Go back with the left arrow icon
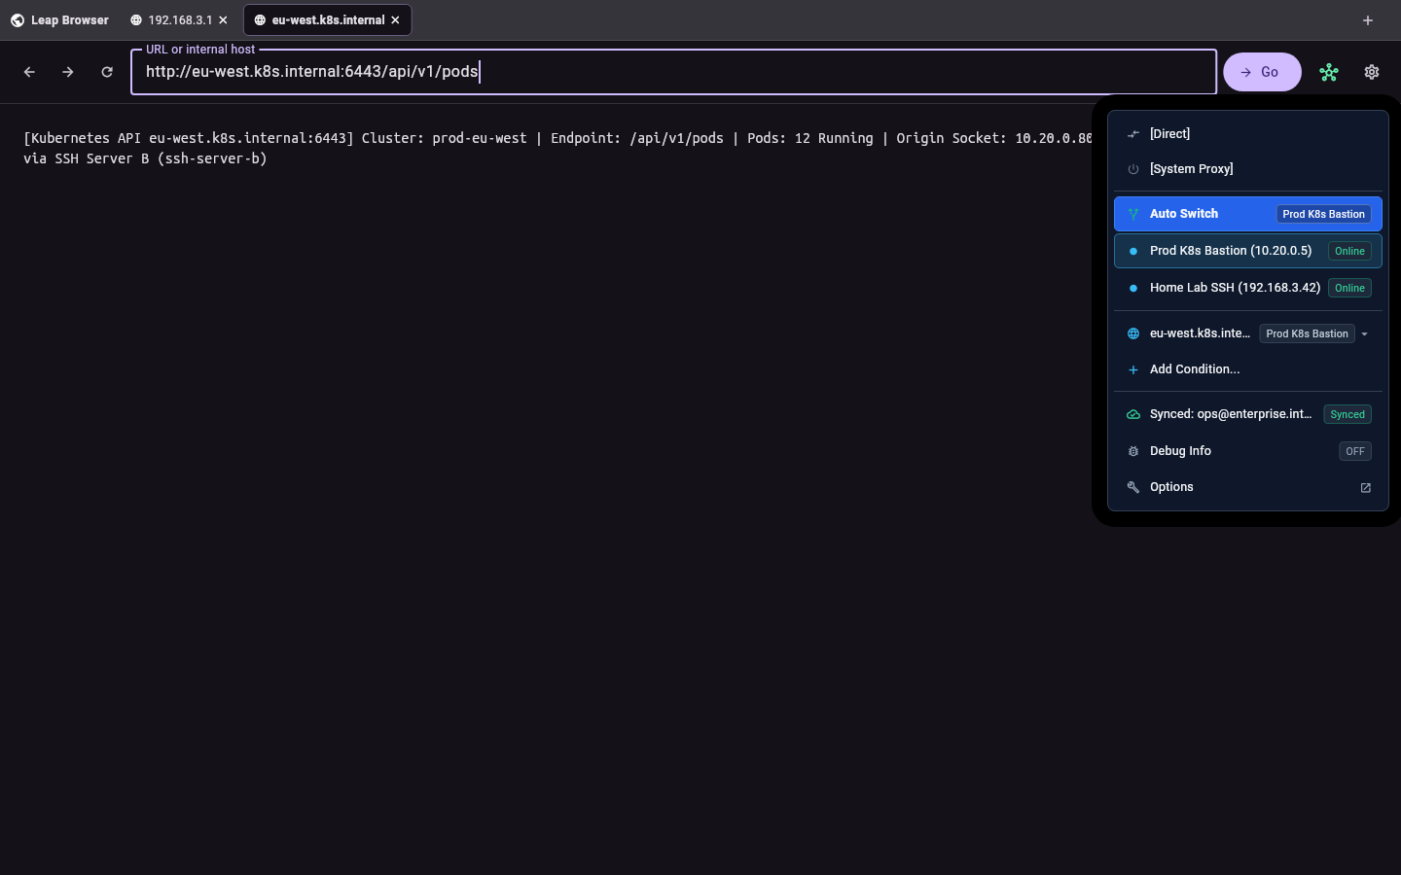The height and width of the screenshot is (875, 1401). (29, 72)
